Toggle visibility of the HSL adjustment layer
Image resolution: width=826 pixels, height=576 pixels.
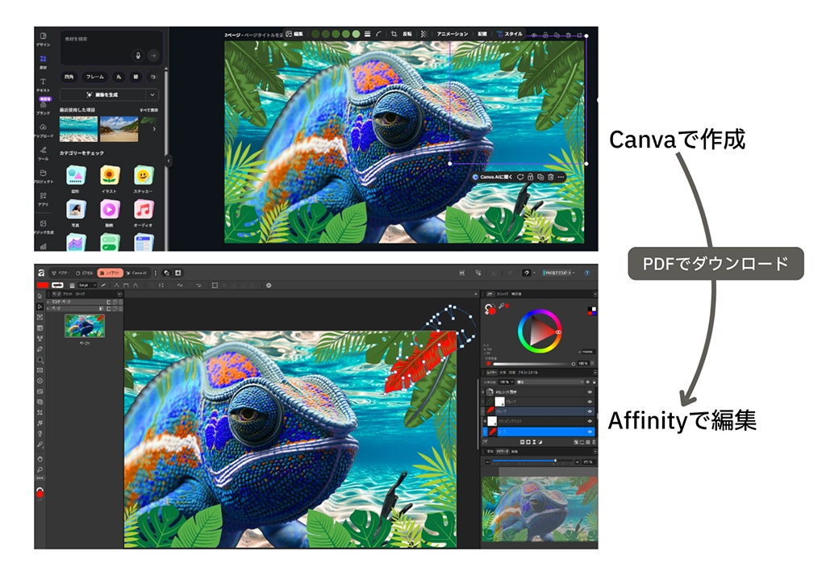pos(590,390)
